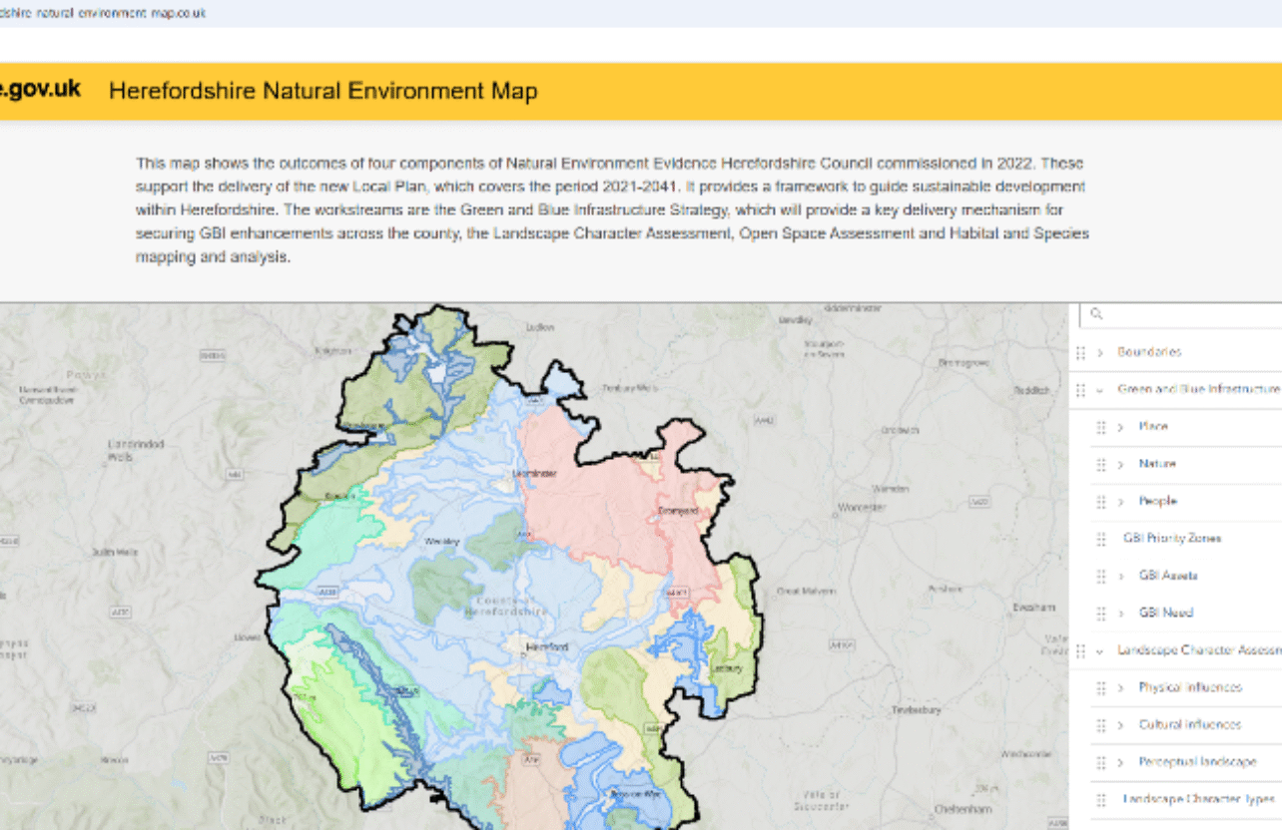This screenshot has width=1282, height=830.
Task: Grab the Boundaries layer drag handle
Action: [x=1080, y=353]
